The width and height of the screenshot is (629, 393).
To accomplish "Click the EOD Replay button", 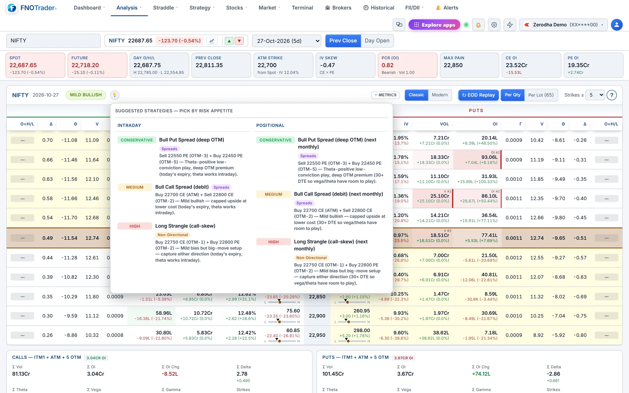I will [478, 95].
